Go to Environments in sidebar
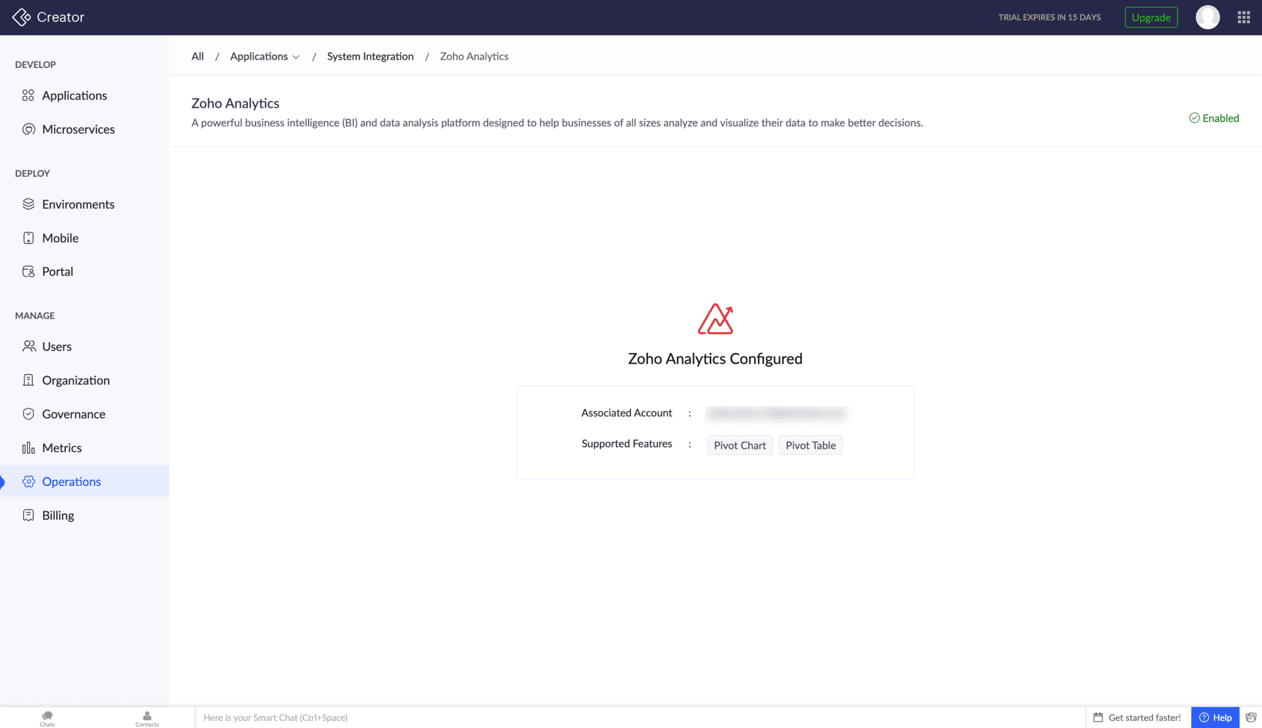The image size is (1262, 728). click(x=78, y=204)
